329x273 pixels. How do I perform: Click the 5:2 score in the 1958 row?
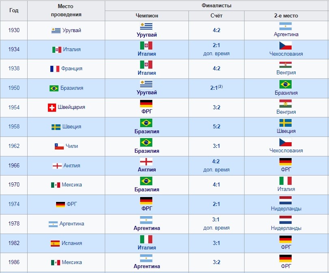click(216, 126)
